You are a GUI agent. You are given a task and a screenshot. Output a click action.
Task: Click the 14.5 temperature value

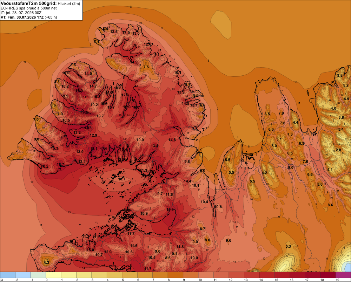click(x=185, y=103)
